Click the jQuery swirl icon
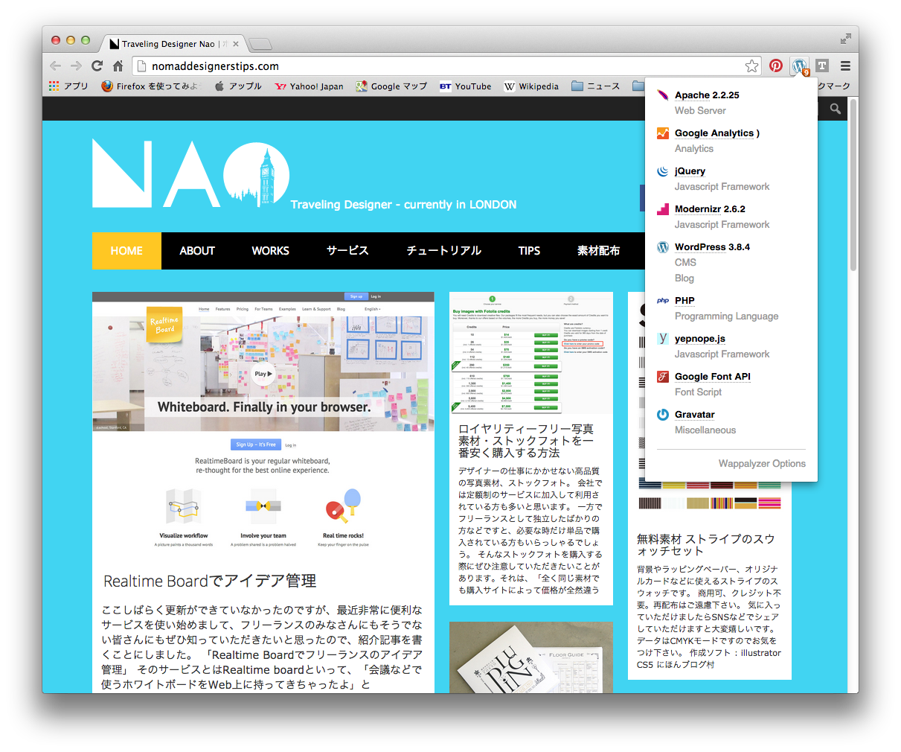This screenshot has height=752, width=901. point(663,171)
